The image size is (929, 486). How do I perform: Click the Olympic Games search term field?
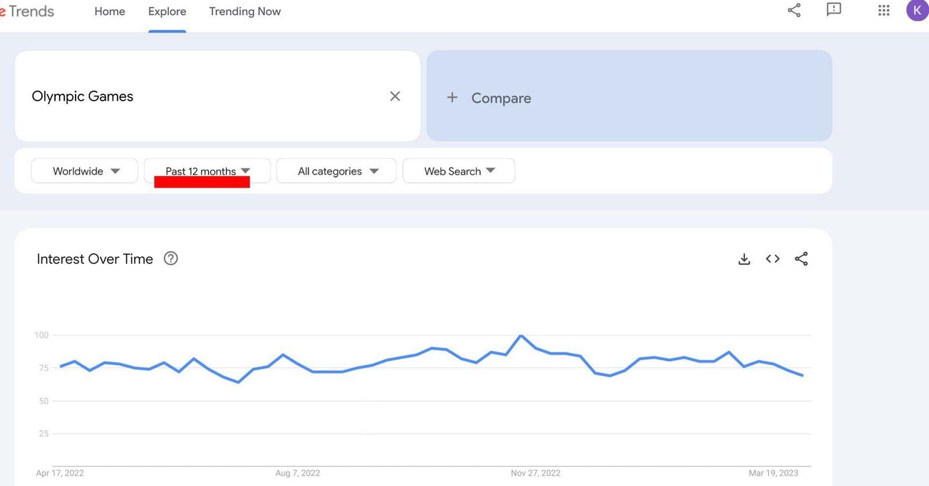[218, 96]
